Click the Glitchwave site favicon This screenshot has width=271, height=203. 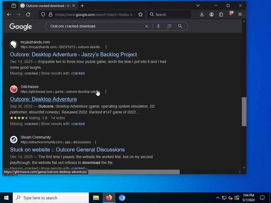click(x=14, y=89)
